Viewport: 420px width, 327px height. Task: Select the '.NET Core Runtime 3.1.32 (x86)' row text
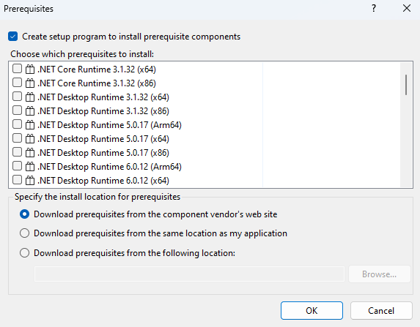pyautogui.click(x=97, y=83)
